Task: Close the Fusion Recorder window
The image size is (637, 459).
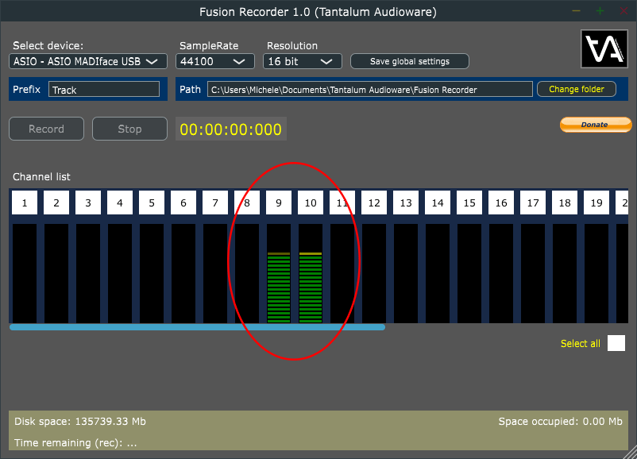Action: (x=623, y=11)
